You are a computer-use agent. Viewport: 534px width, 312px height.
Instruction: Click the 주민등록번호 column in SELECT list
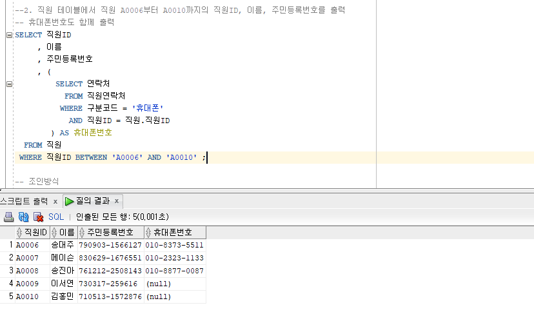[x=70, y=59]
